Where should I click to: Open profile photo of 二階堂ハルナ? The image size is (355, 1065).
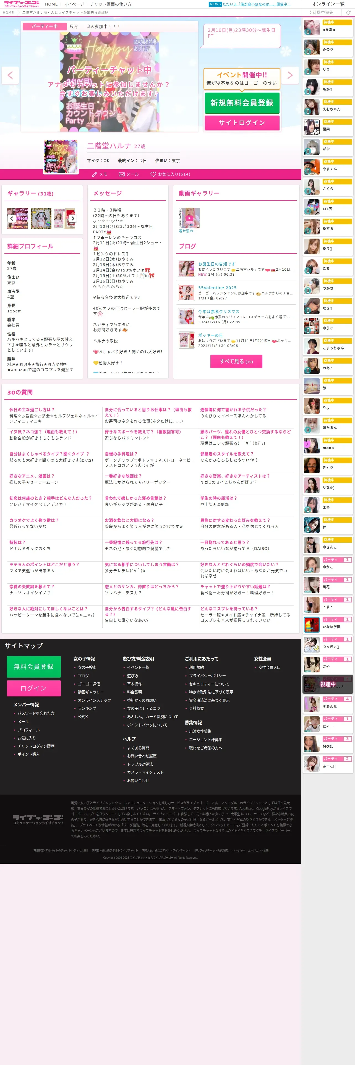[61, 156]
